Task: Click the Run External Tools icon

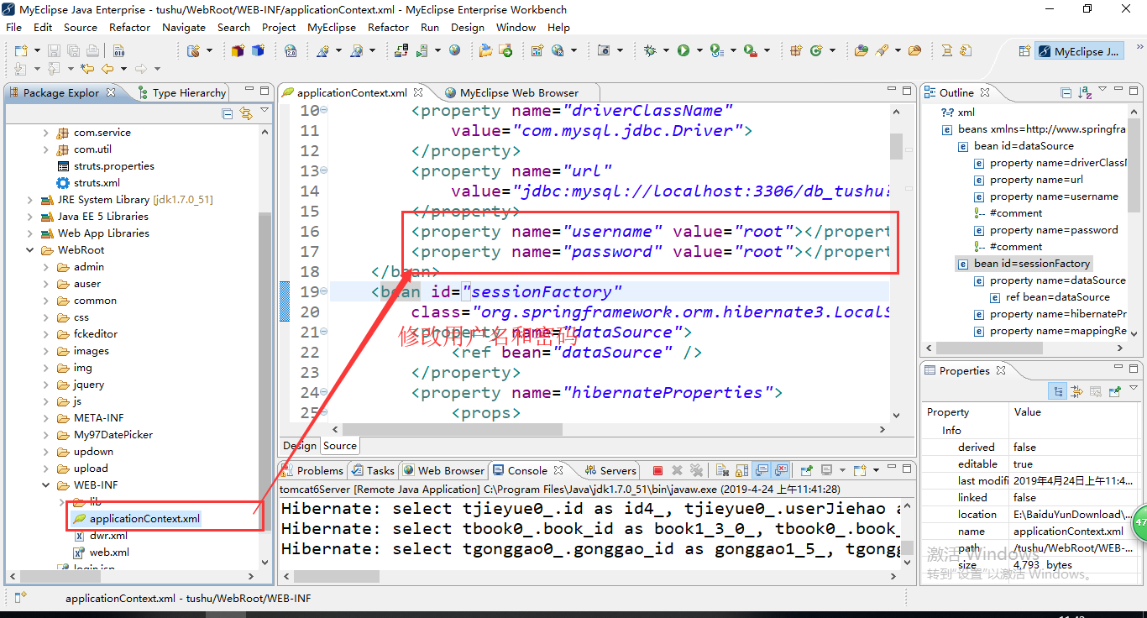Action: pos(751,50)
